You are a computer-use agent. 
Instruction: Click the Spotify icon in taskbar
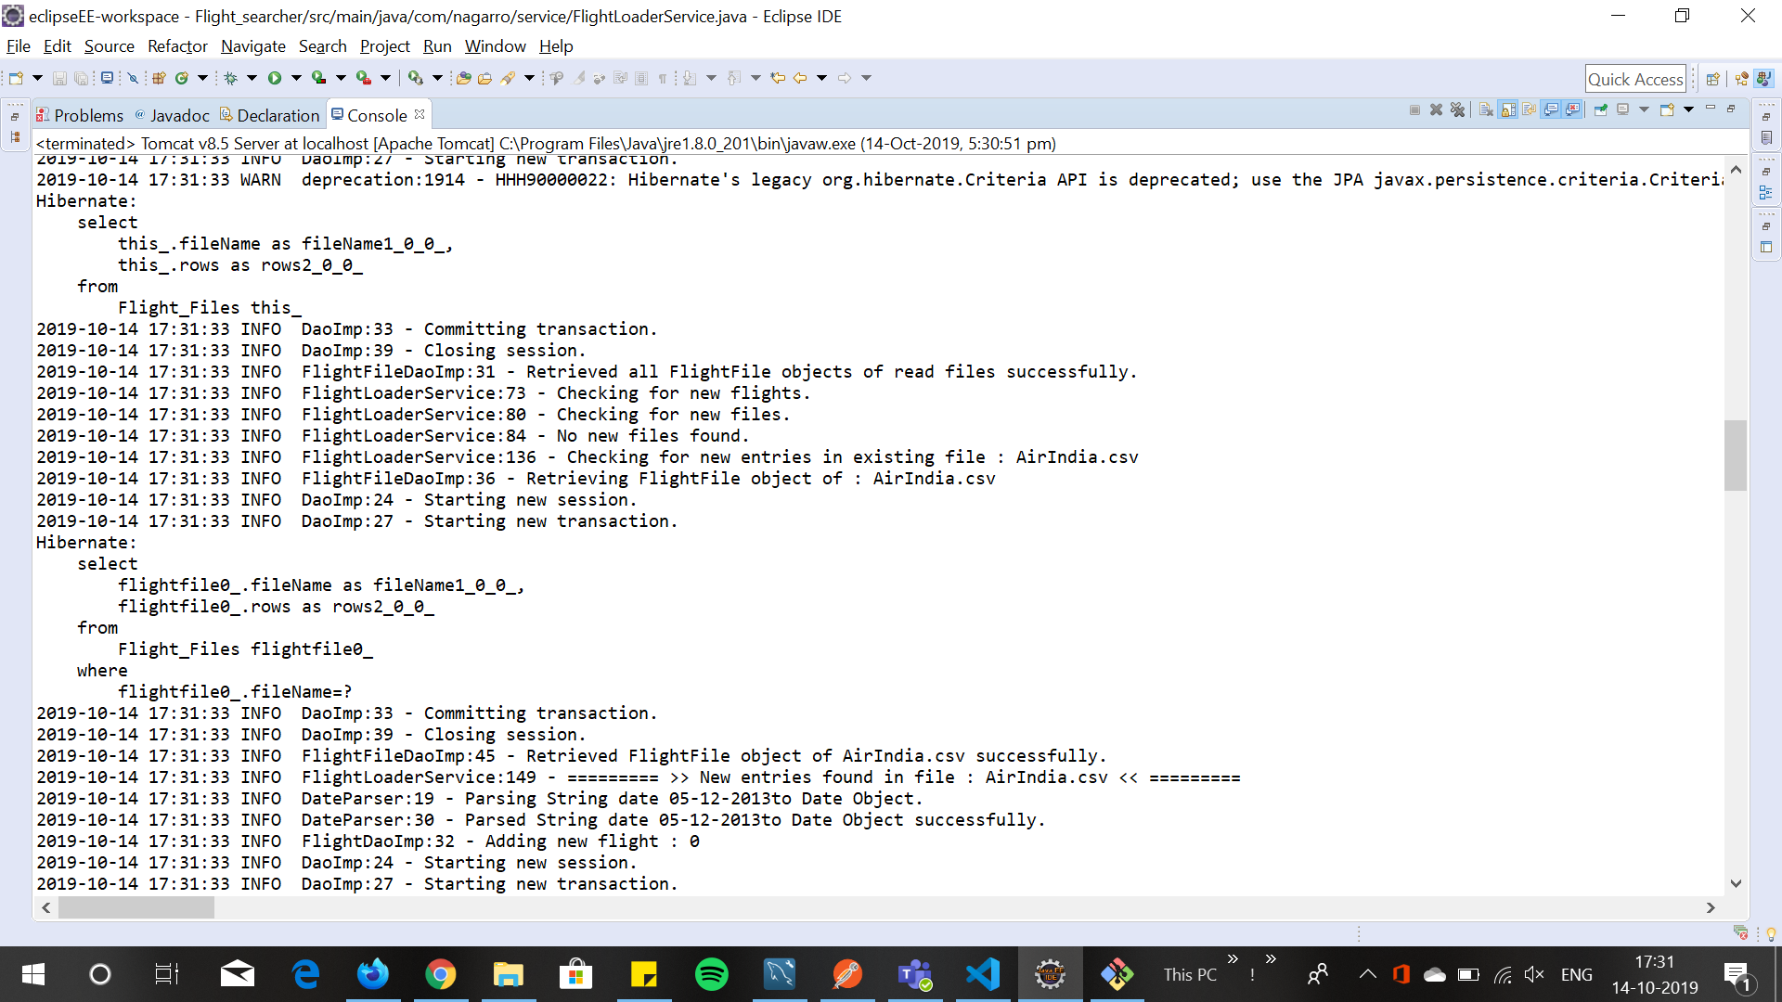(x=709, y=974)
